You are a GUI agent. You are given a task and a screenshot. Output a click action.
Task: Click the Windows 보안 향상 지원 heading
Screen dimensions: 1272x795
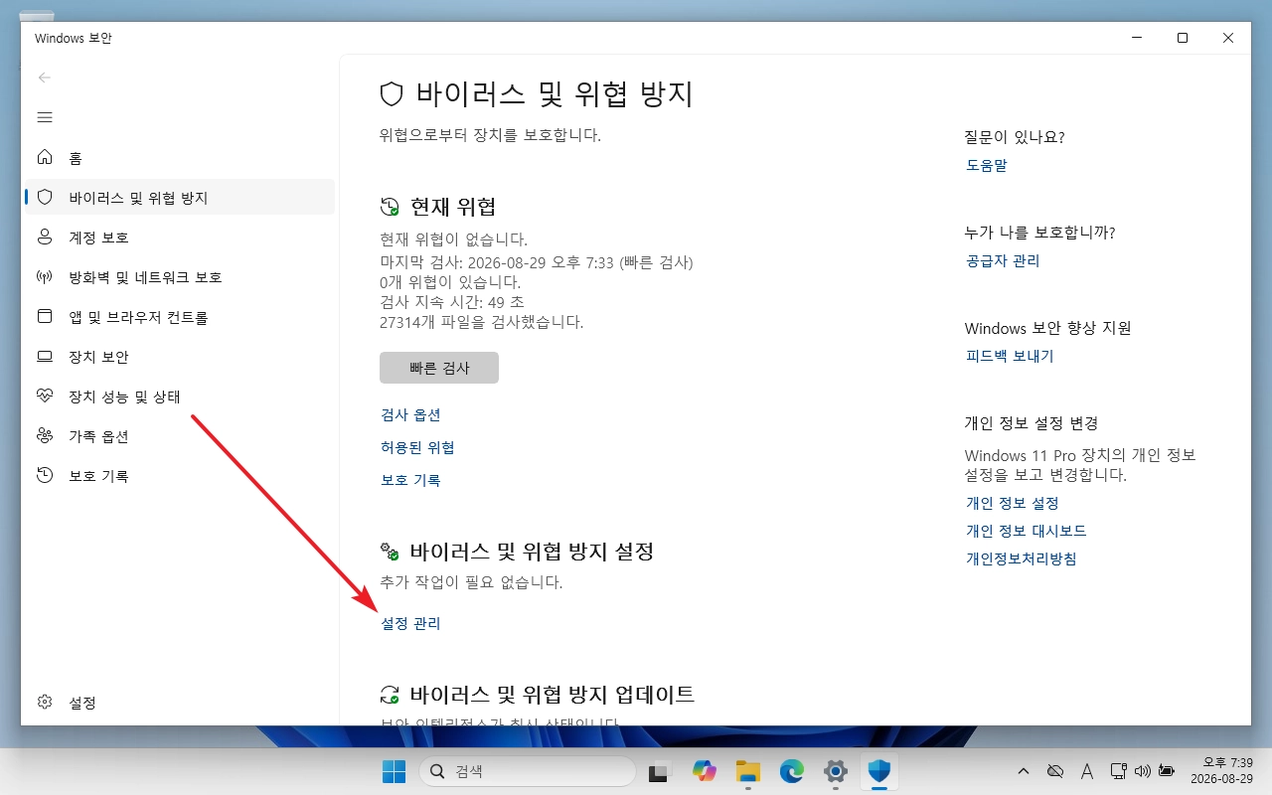pos(1048,328)
